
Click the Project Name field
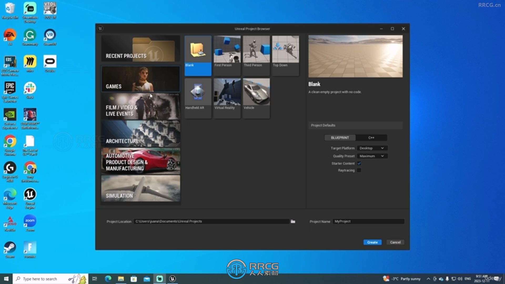(x=368, y=221)
